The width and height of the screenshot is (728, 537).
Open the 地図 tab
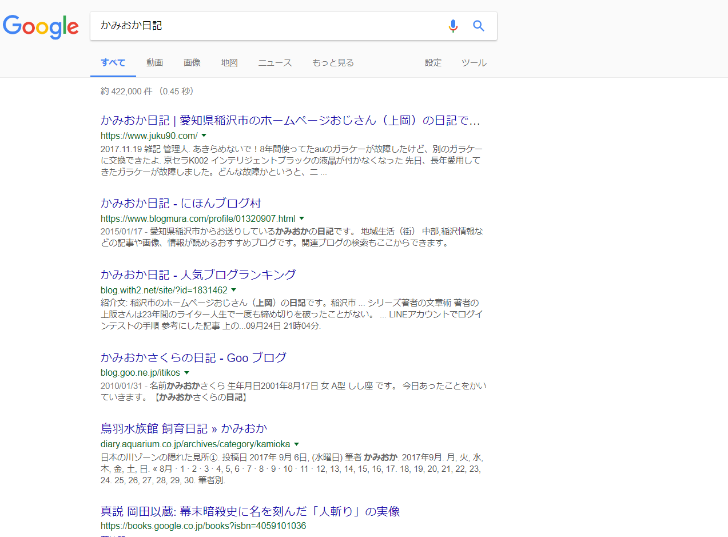click(x=229, y=63)
